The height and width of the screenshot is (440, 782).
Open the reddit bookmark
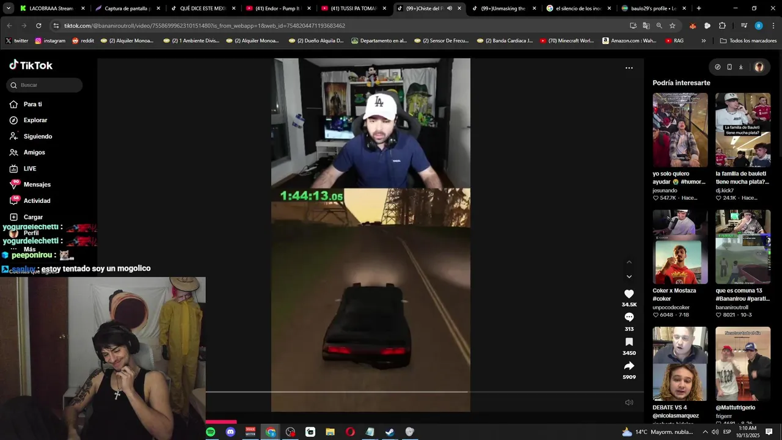click(83, 41)
